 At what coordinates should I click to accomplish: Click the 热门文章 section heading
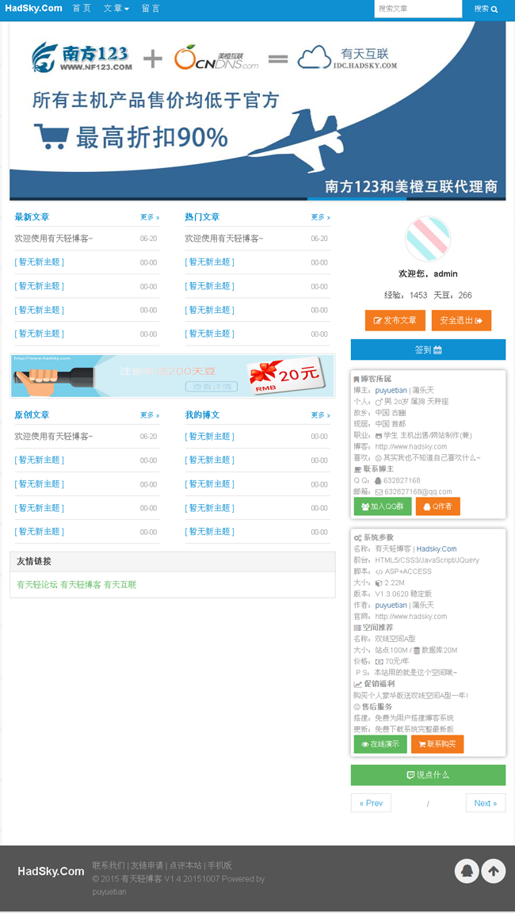pos(203,217)
